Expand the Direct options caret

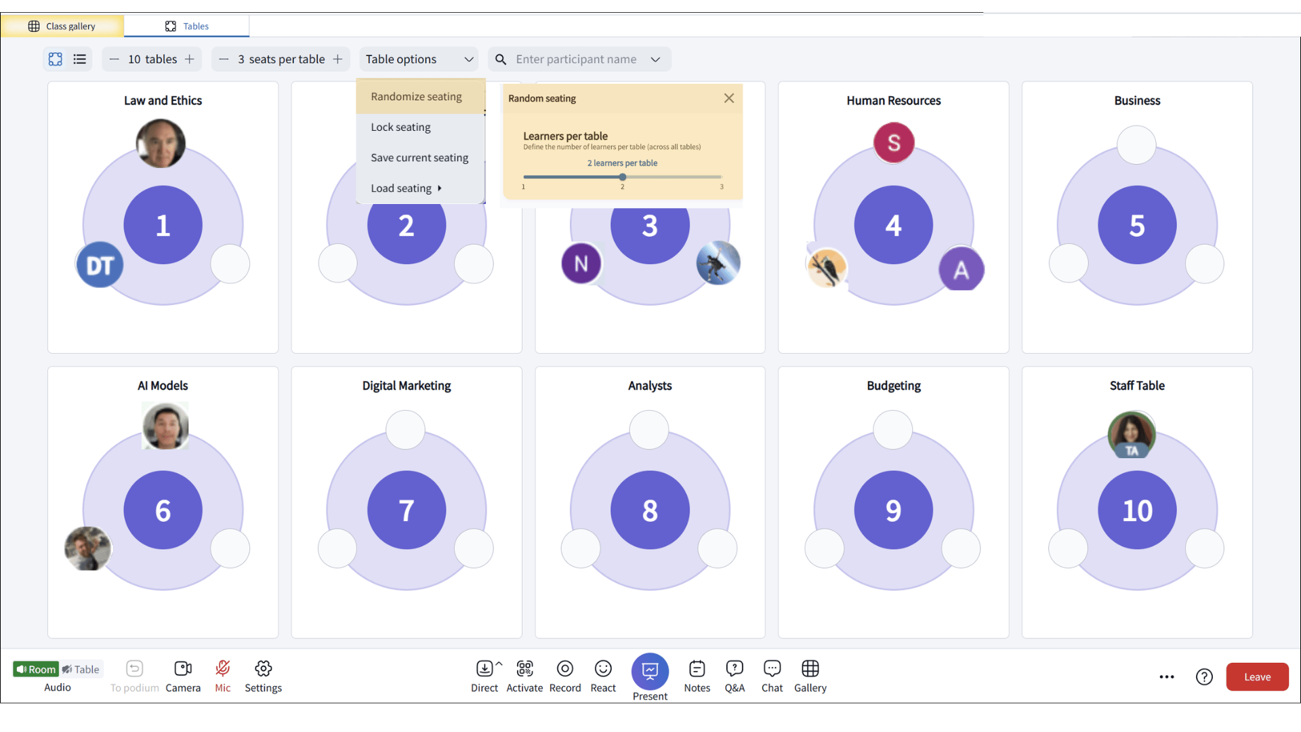click(x=499, y=663)
